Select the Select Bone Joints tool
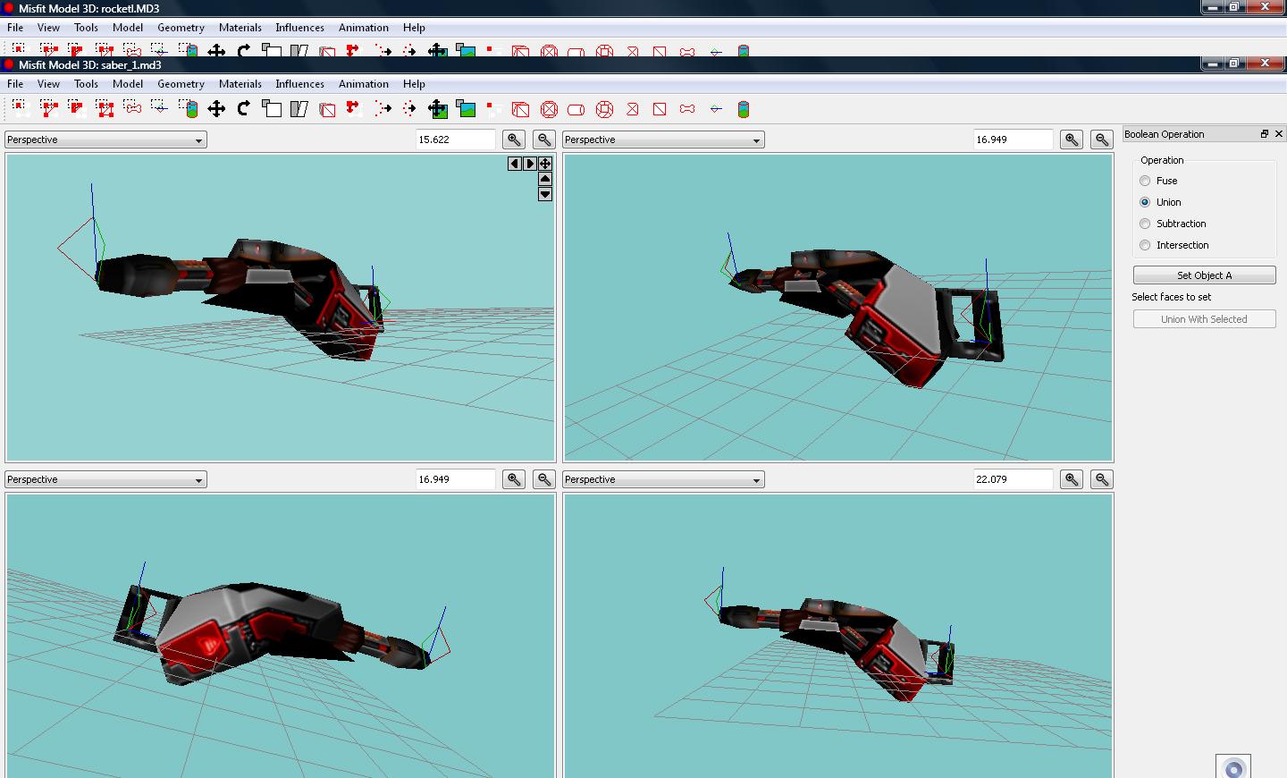Viewport: 1287px width, 778px height. tap(132, 109)
